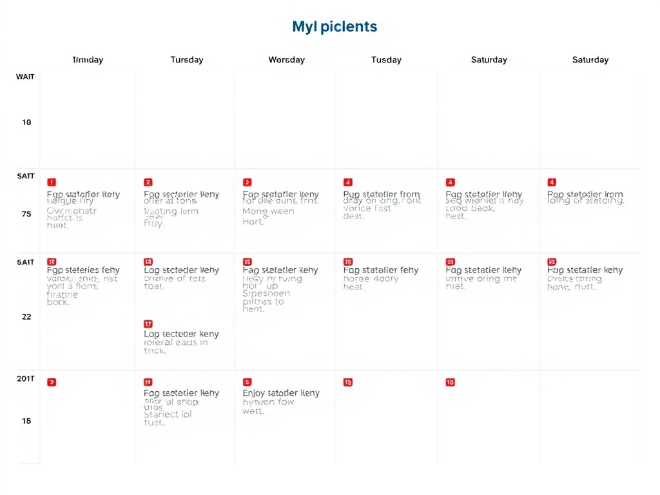Viewport: 660px width, 495px height.
Task: Click the red badge "1" on Monday's first event
Action: pyautogui.click(x=52, y=182)
